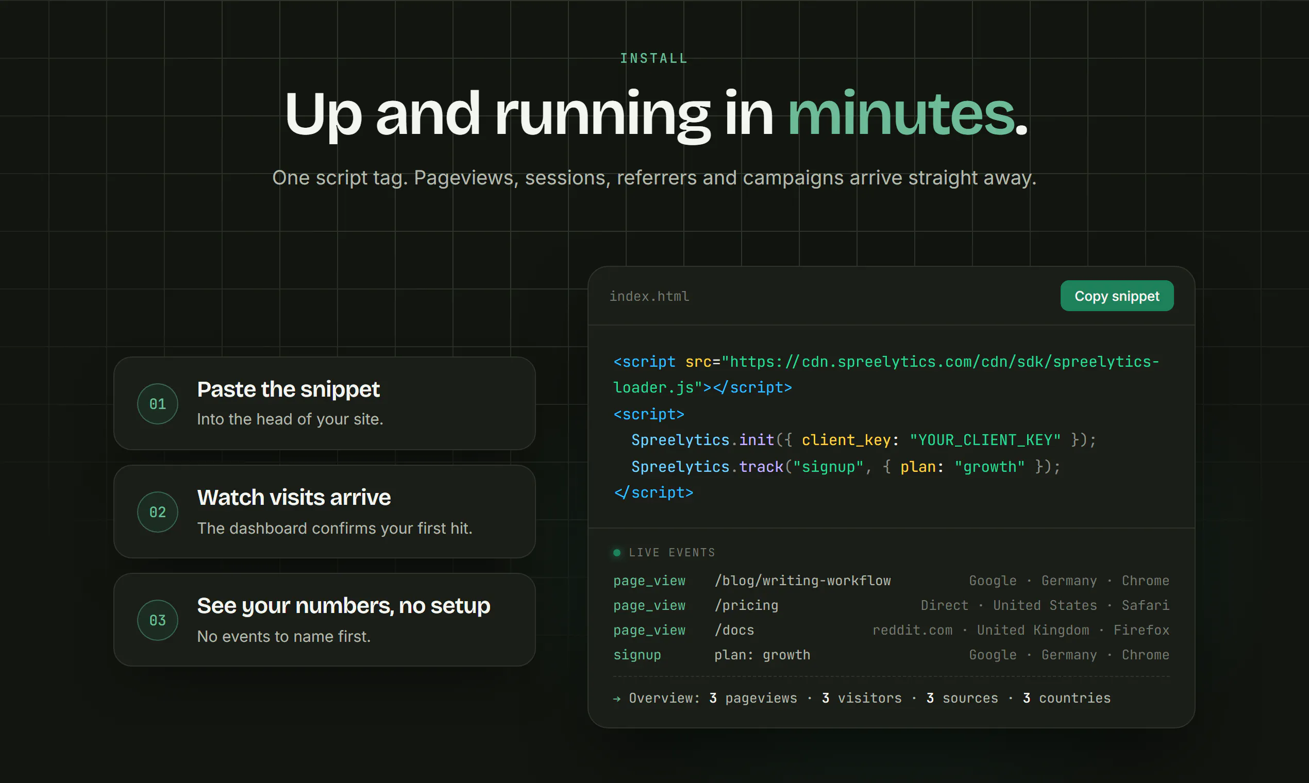Click the 3 pageviews overview count

(x=753, y=698)
